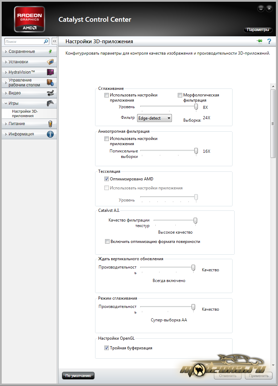
Task: Toggle Морфологическая фильтрация checkbox
Action: tap(180, 95)
